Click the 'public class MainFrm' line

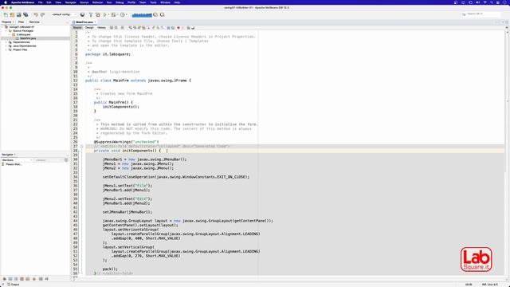click(138, 81)
